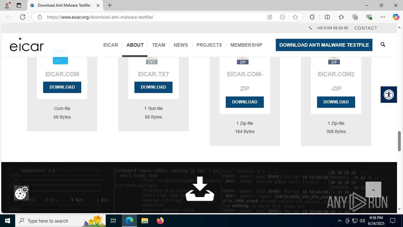
Task: Click the EICAR.COM title text
Action: [62, 74]
